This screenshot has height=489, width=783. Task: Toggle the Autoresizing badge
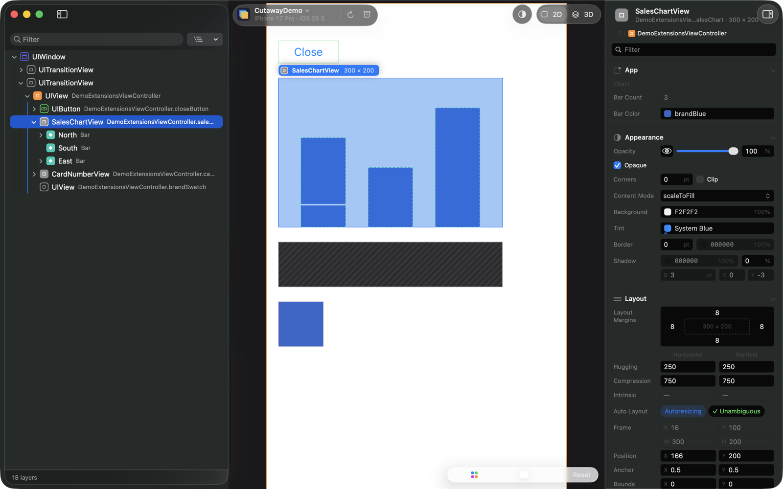click(683, 411)
